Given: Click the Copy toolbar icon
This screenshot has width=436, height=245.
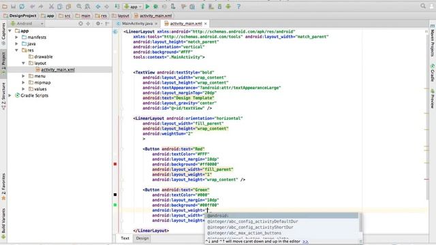Looking at the screenshot, I should point(60,6).
